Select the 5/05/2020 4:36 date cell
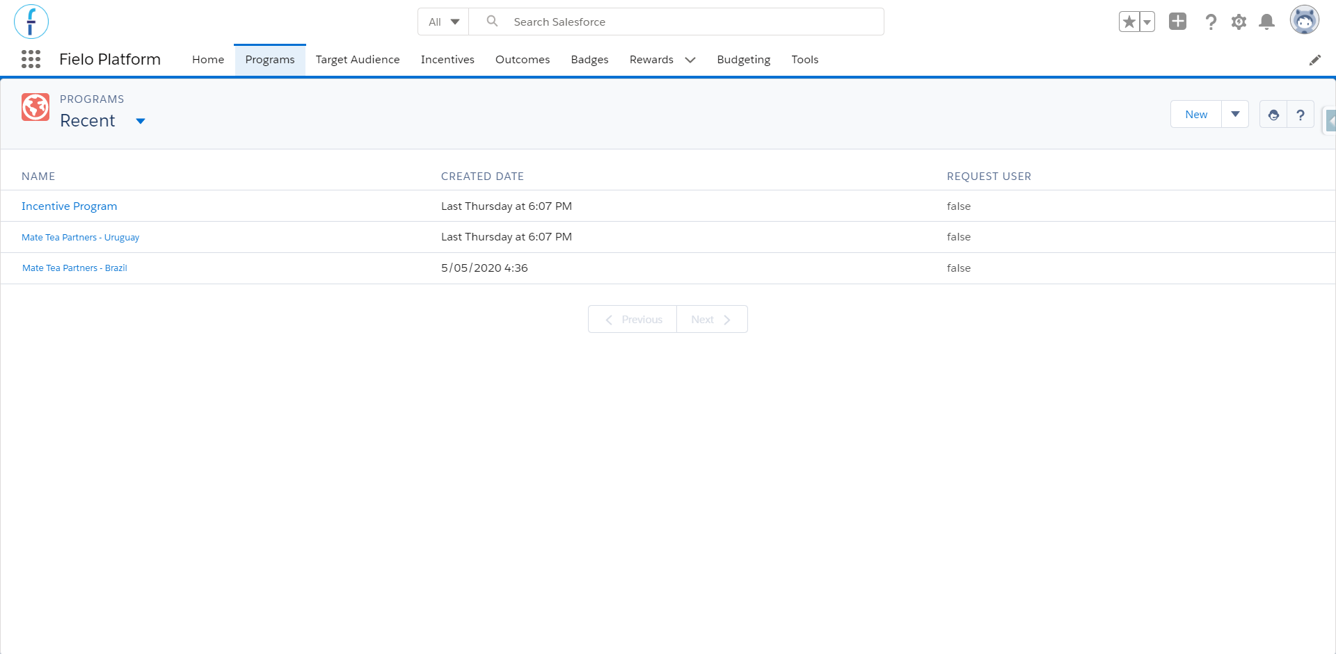The height and width of the screenshot is (654, 1336). click(484, 268)
